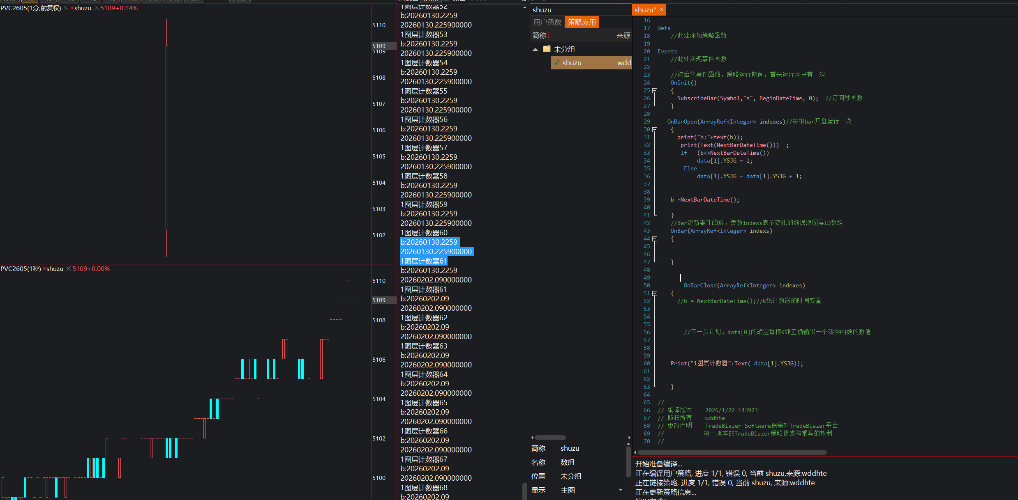The width and height of the screenshot is (1018, 500).
Task: Collapse the 未分组 tree group
Action: pyautogui.click(x=535, y=50)
